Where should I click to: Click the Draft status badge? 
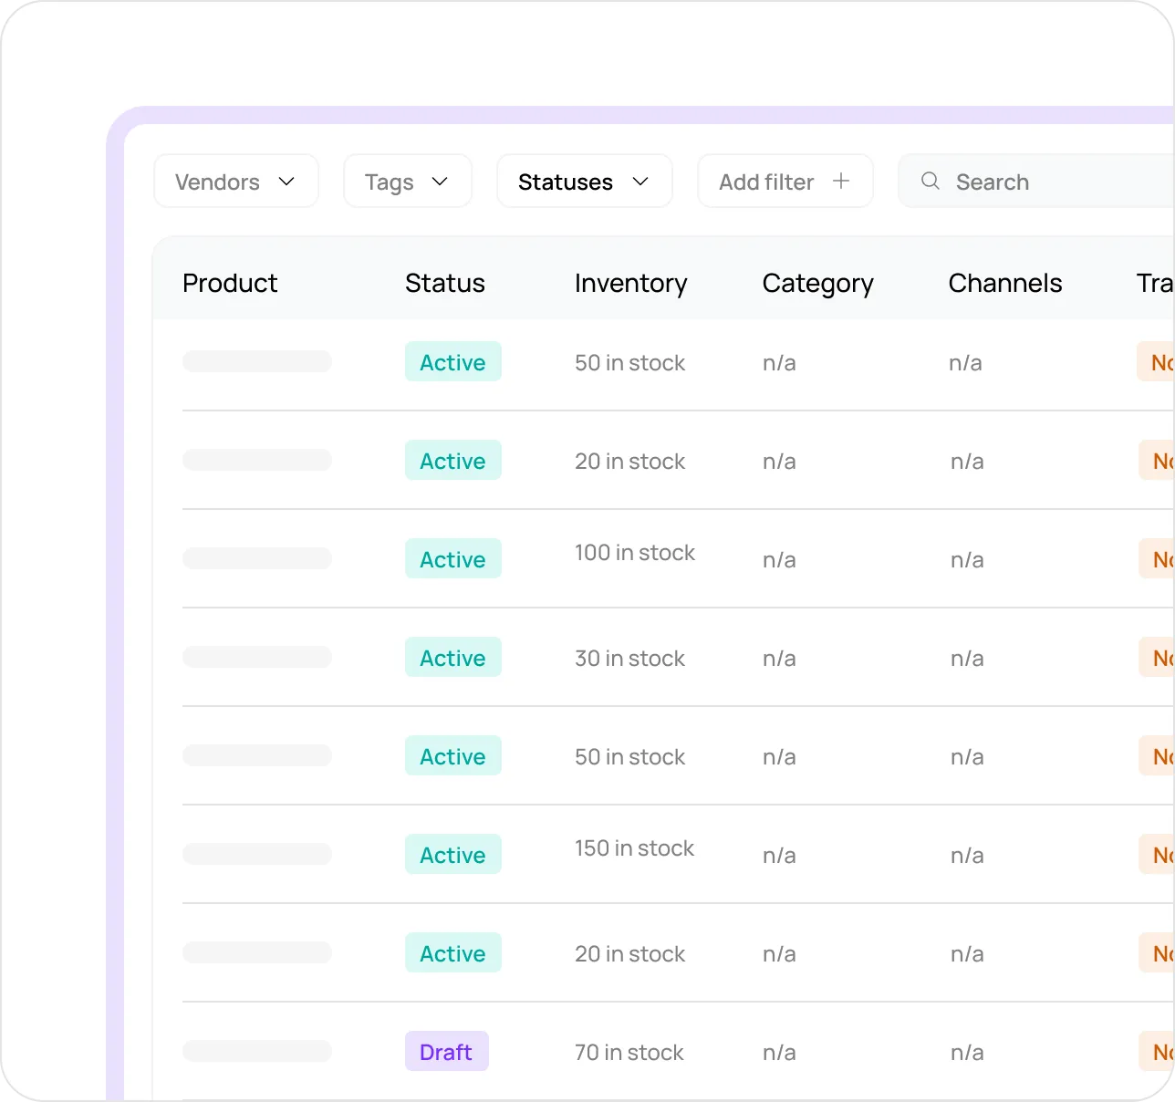click(x=447, y=1051)
